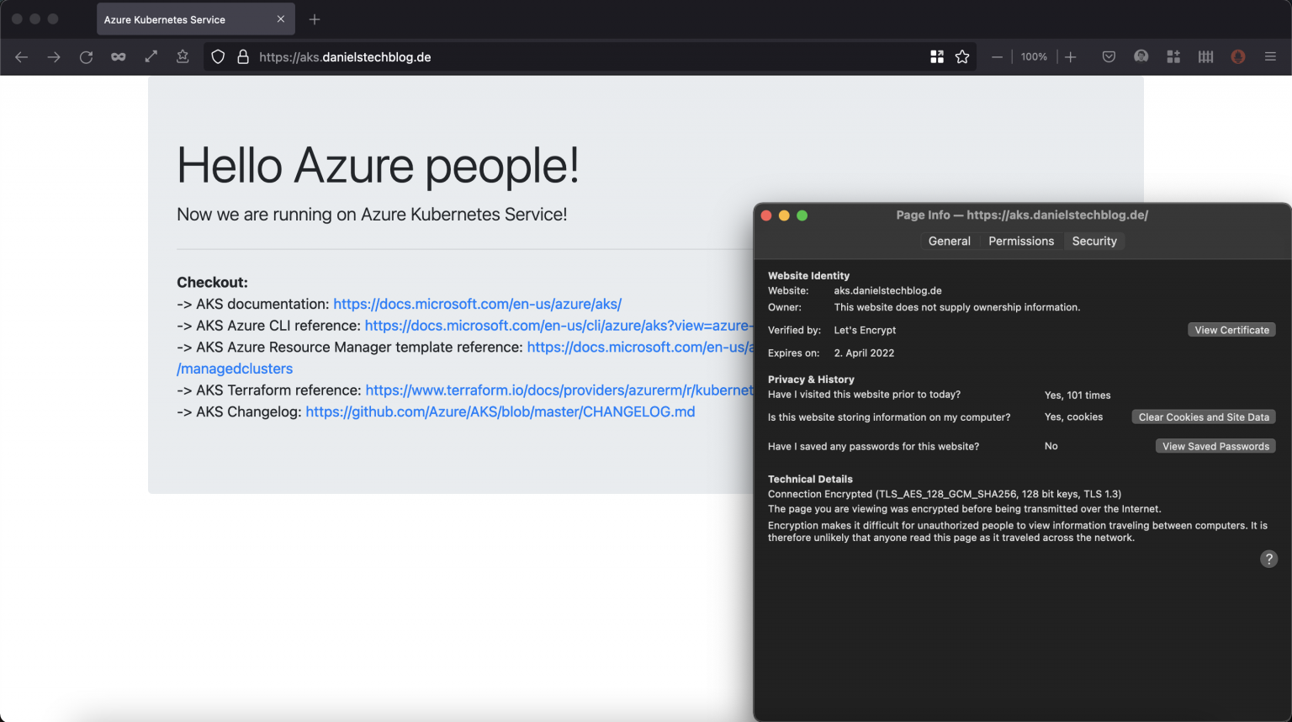Open a new browser tab
This screenshot has height=722, width=1292.
coord(315,19)
